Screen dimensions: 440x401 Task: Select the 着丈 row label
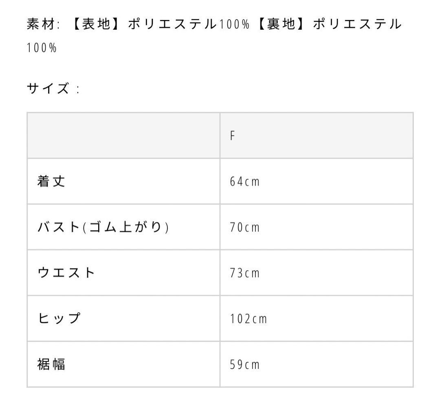click(51, 182)
